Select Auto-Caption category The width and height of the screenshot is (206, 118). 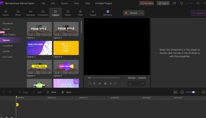9,34
